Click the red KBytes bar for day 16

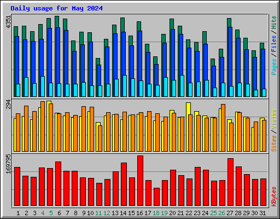[x=140, y=181]
